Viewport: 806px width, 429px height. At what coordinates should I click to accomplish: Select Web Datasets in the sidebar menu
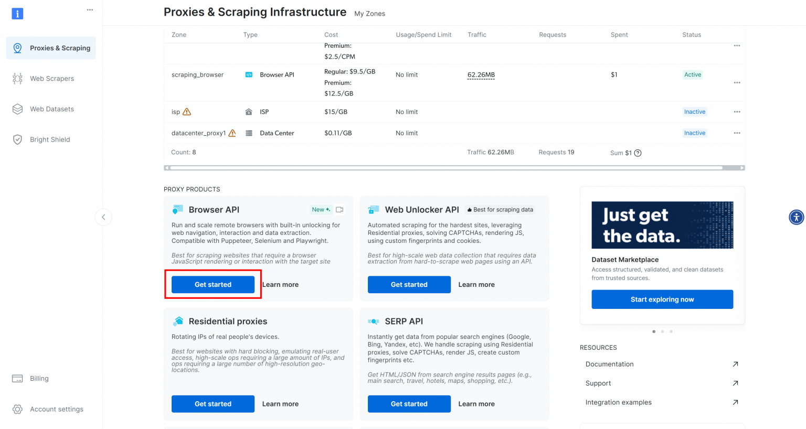[52, 109]
